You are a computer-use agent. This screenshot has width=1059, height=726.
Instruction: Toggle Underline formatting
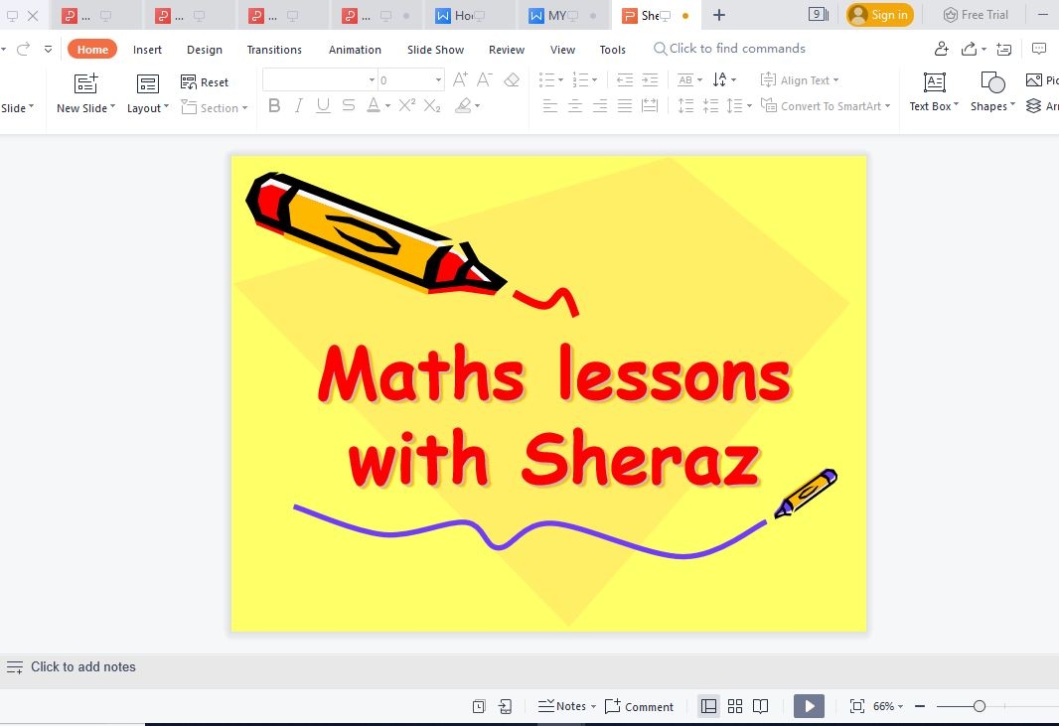[x=324, y=105]
